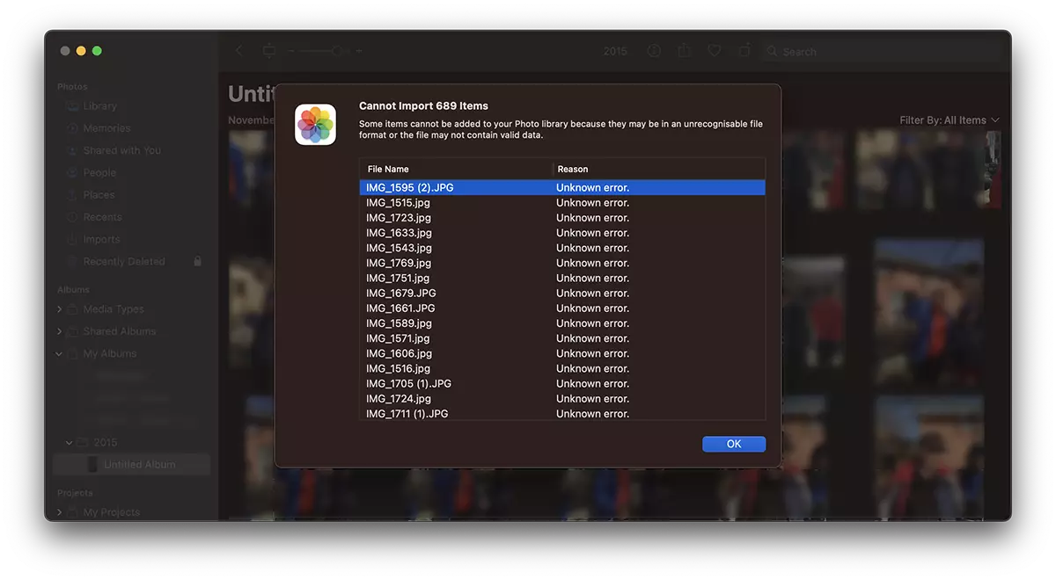The image size is (1056, 580).
Task: Click the heart favorite icon
Action: pyautogui.click(x=715, y=51)
